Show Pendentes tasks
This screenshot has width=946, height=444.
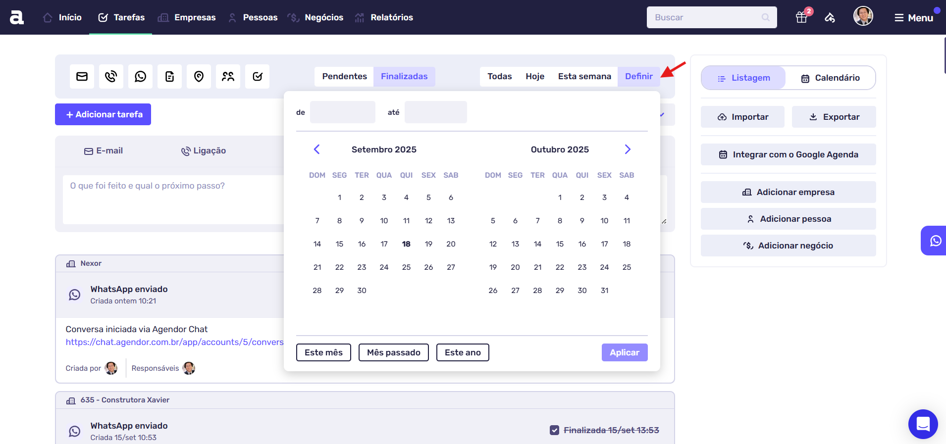(344, 76)
